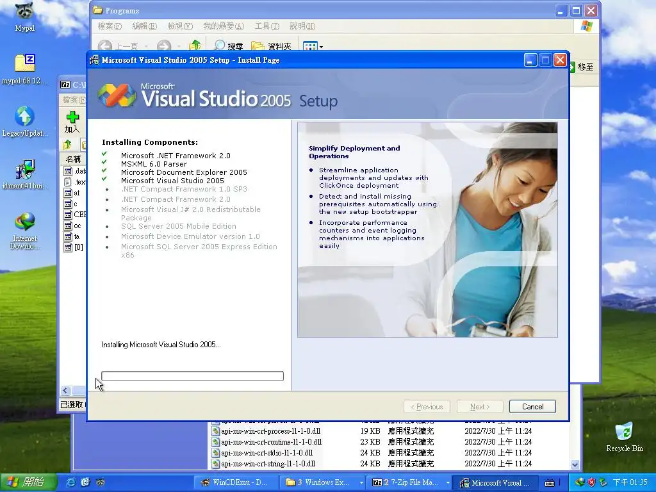This screenshot has height=492, width=656.
Task: Click the Programs window Up folder icon
Action: click(195, 45)
